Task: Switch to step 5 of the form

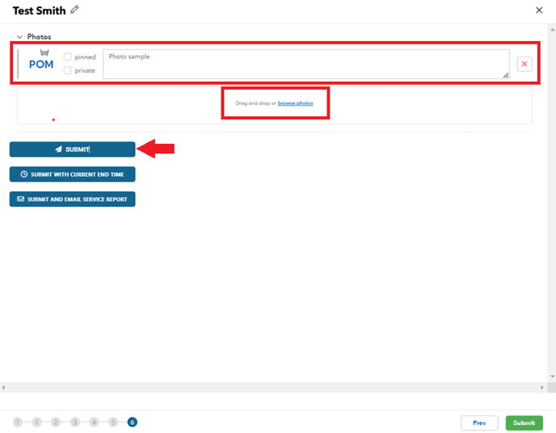Action: point(113,422)
